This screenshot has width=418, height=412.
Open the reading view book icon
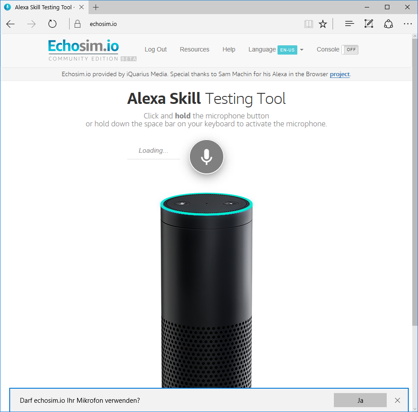pyautogui.click(x=309, y=24)
